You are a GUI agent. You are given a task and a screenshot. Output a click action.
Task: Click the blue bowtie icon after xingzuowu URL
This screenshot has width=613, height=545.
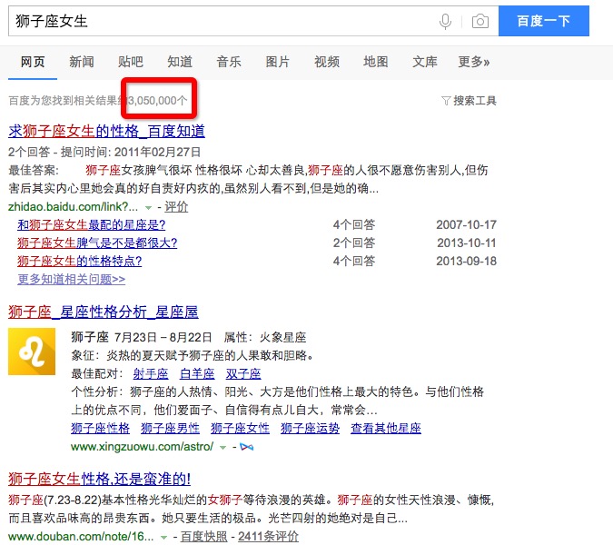click(247, 447)
